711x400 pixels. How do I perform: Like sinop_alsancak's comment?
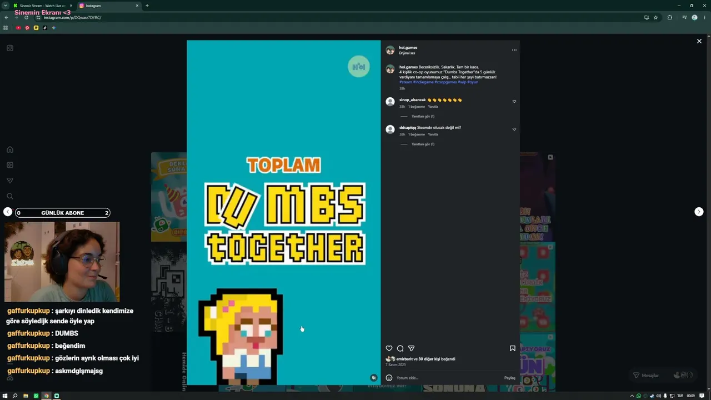(x=514, y=102)
